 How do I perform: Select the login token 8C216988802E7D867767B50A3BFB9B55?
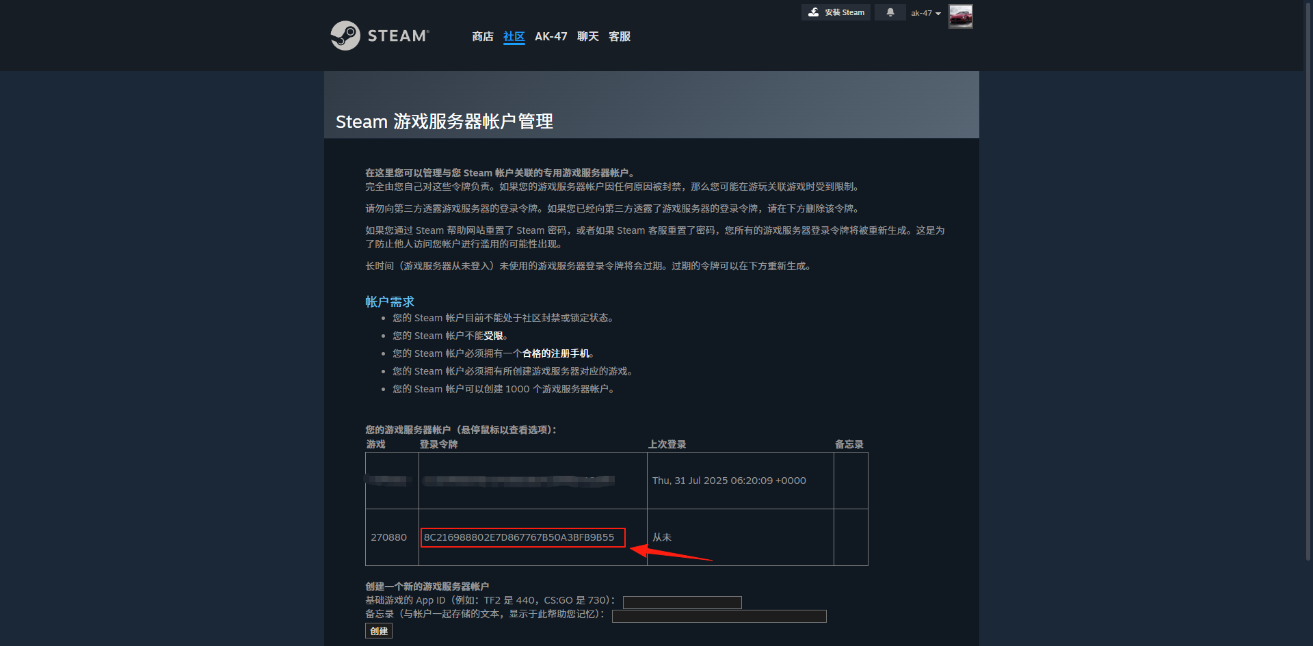[519, 537]
